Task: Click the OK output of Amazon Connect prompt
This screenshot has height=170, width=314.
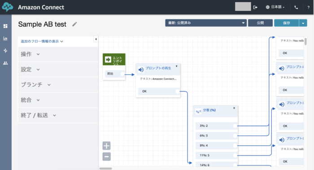Action: tap(159, 91)
